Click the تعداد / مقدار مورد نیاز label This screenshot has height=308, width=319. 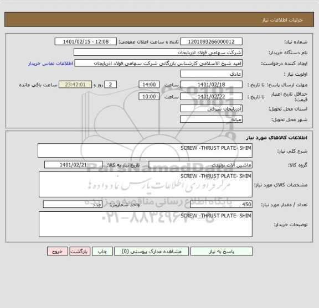point(284,205)
